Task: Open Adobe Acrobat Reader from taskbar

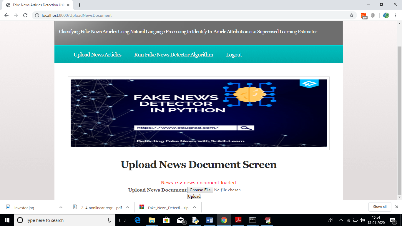Action: click(x=238, y=220)
